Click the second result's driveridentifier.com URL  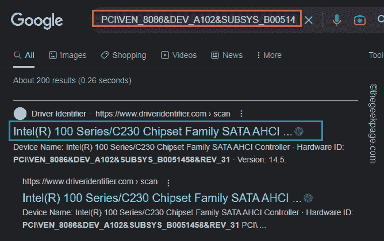tap(89, 182)
